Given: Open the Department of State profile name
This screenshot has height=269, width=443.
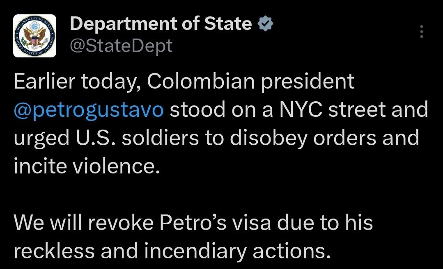Looking at the screenshot, I should click(161, 24).
